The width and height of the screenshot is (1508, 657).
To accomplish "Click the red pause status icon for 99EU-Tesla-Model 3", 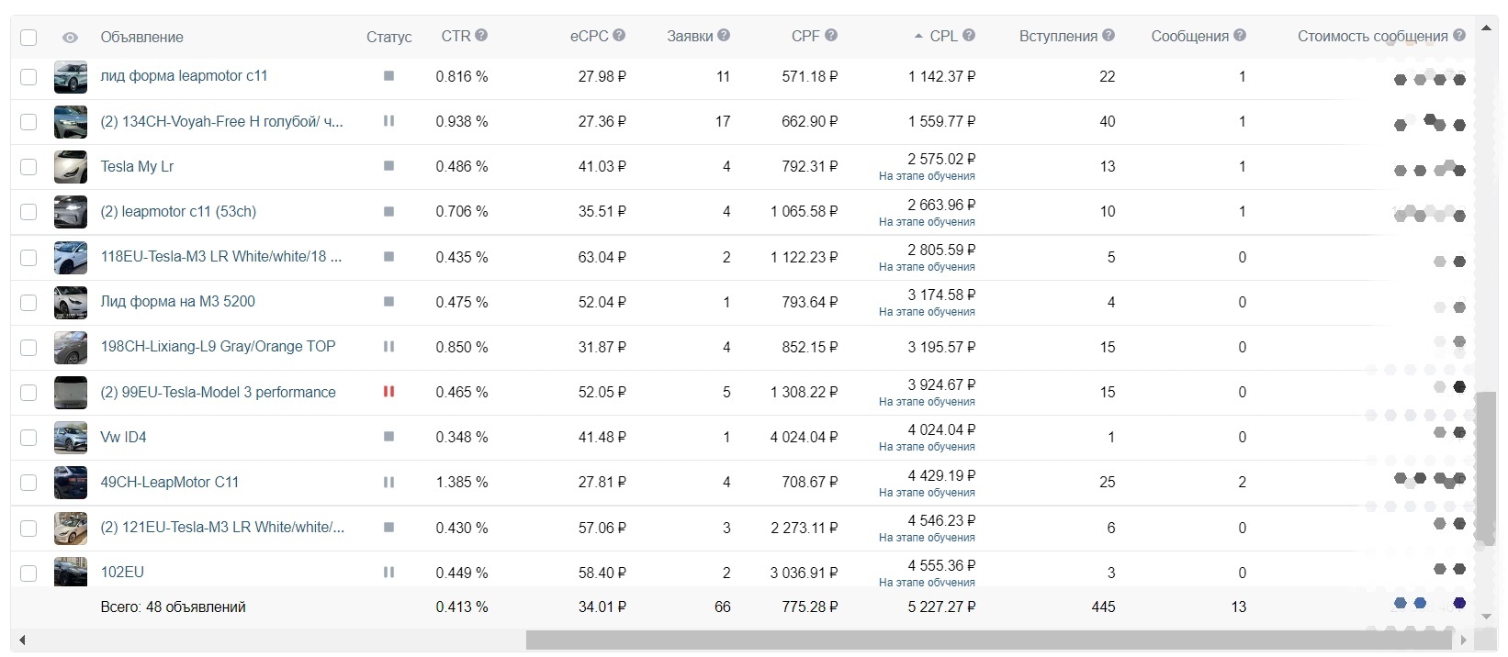I will click(388, 392).
